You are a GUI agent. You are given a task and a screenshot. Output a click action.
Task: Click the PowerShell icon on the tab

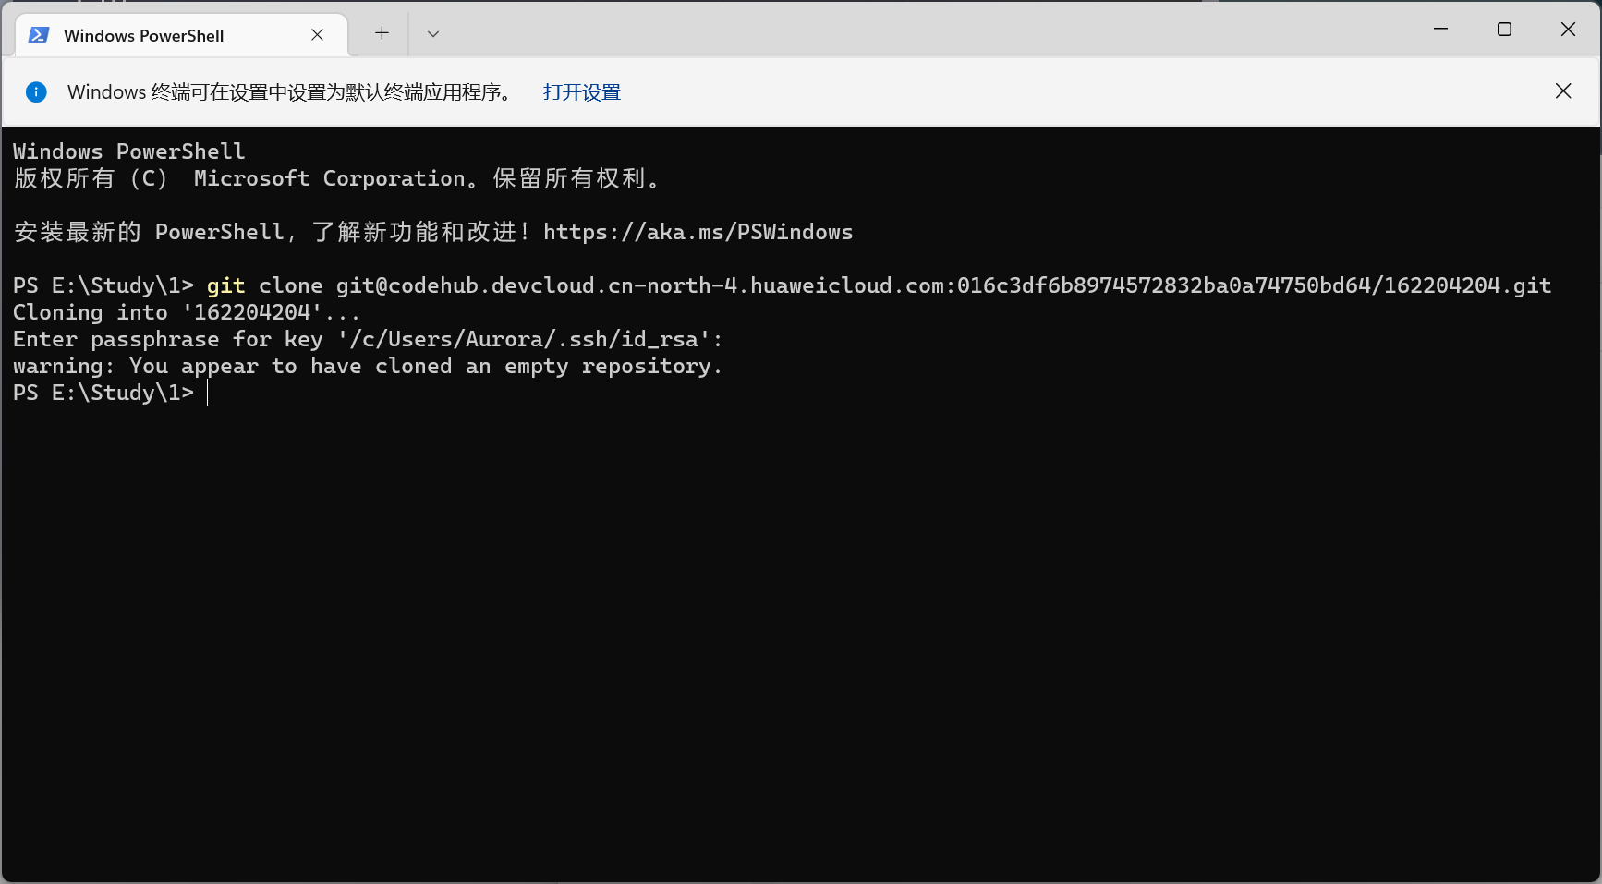pos(39,35)
